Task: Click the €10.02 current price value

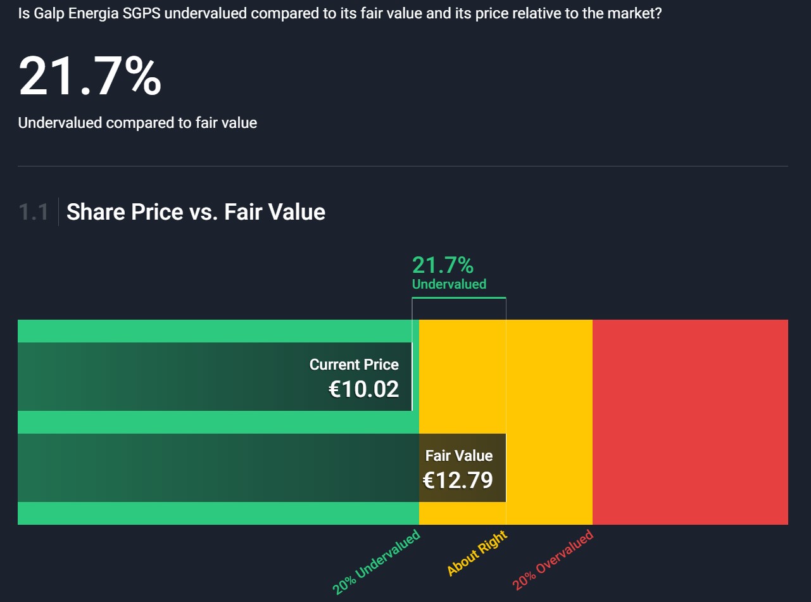Action: coord(363,389)
